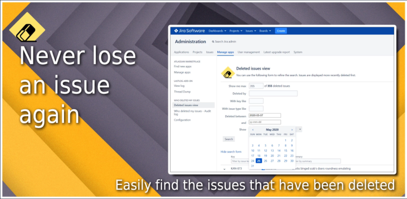Viewport: 407px width, 199px height.
Task: Click the With key like field
Action: tap(256, 101)
